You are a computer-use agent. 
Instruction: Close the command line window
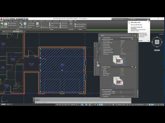(x=34, y=99)
